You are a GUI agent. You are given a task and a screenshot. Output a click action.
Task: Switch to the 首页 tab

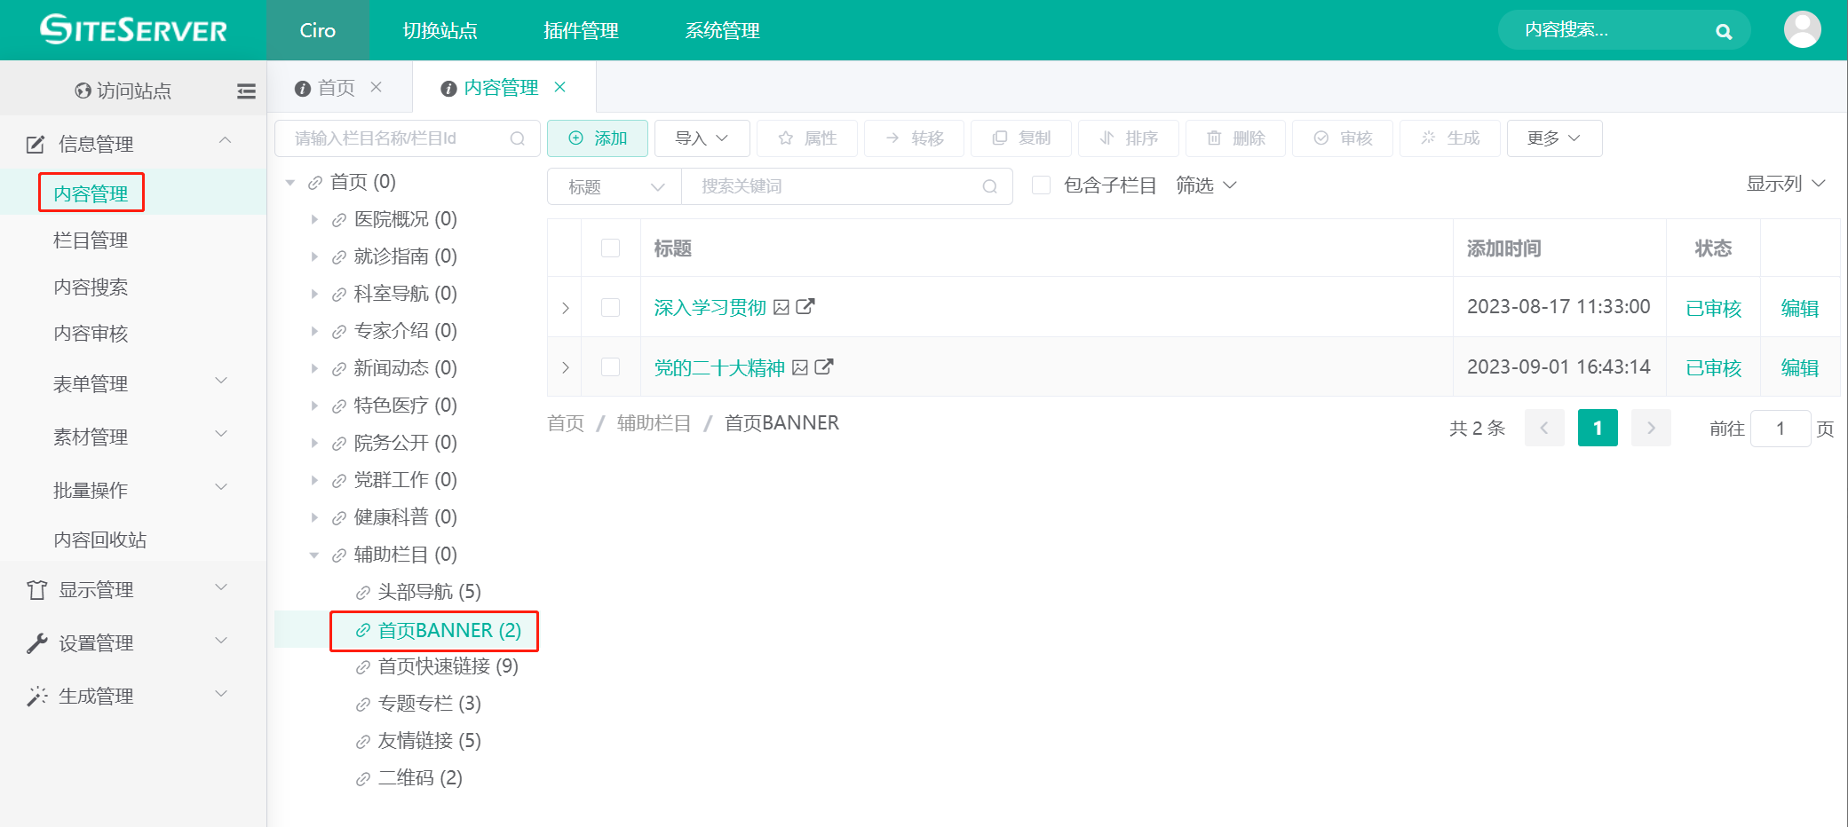[334, 87]
